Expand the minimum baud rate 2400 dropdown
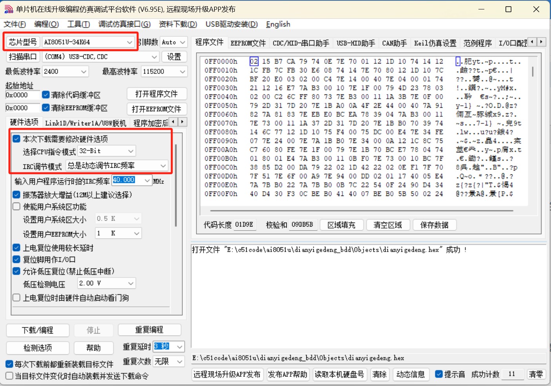This screenshot has height=386, width=551. point(84,72)
